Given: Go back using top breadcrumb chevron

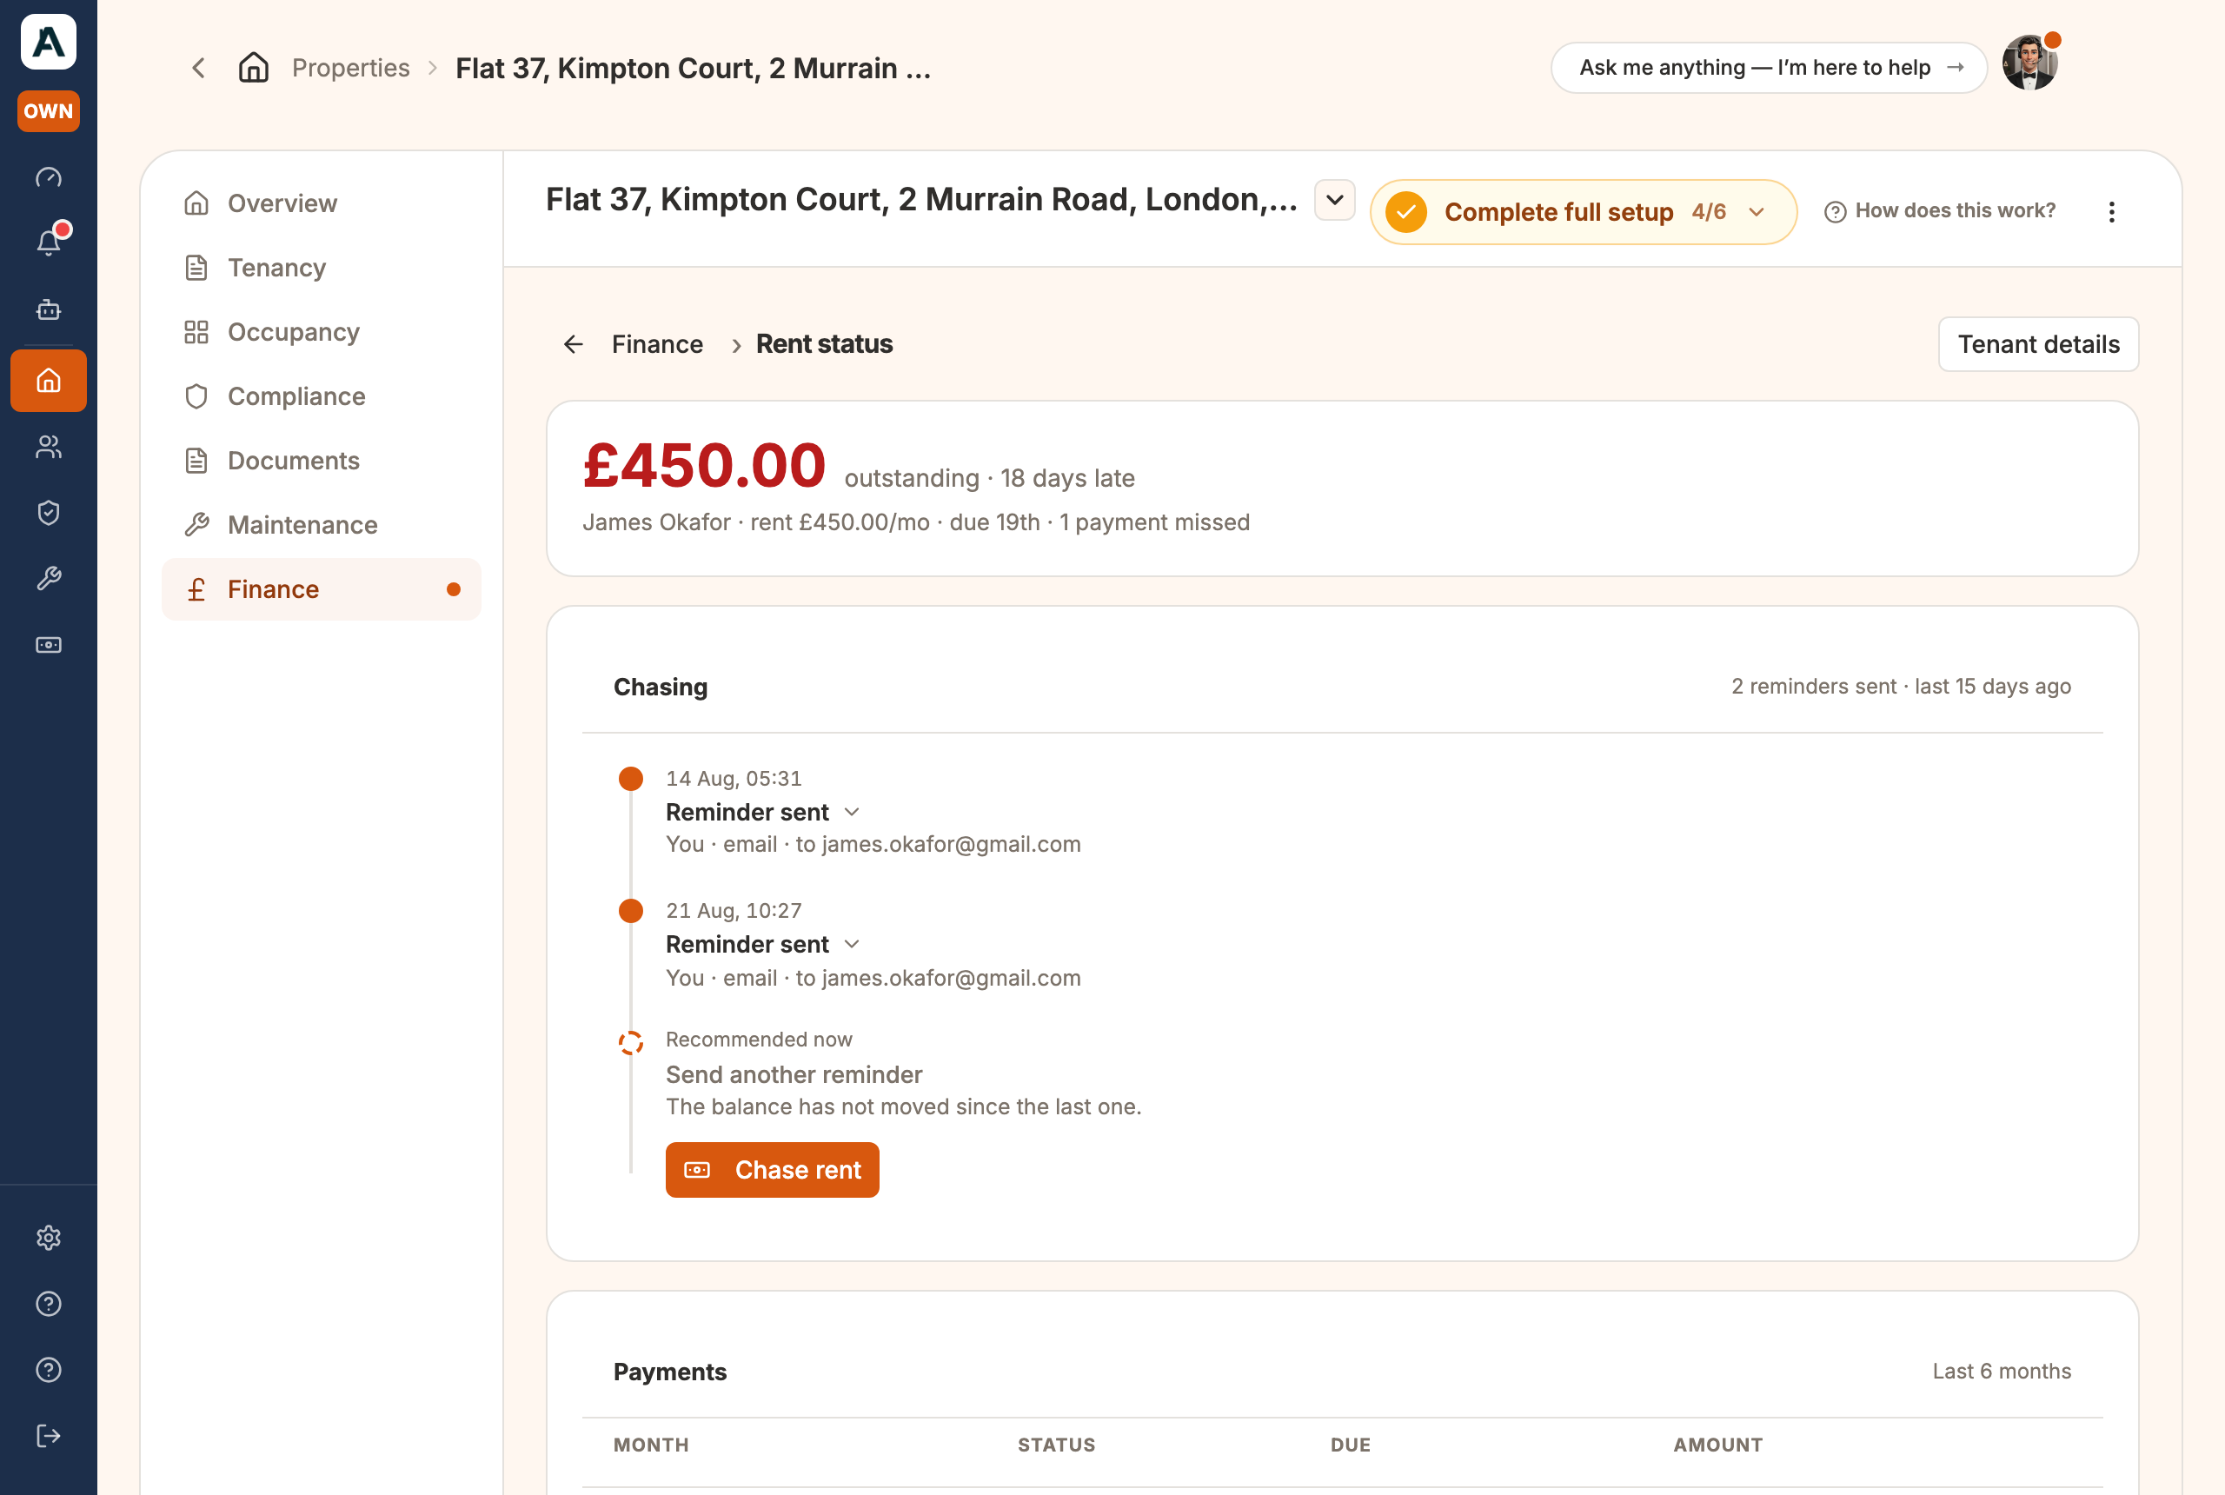Looking at the screenshot, I should point(198,68).
